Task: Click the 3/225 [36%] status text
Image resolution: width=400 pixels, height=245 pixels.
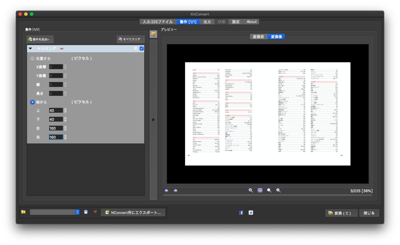Action: (361, 191)
